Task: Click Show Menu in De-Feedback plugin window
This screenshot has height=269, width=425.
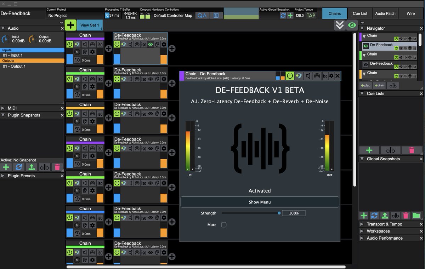Action: coord(260,202)
